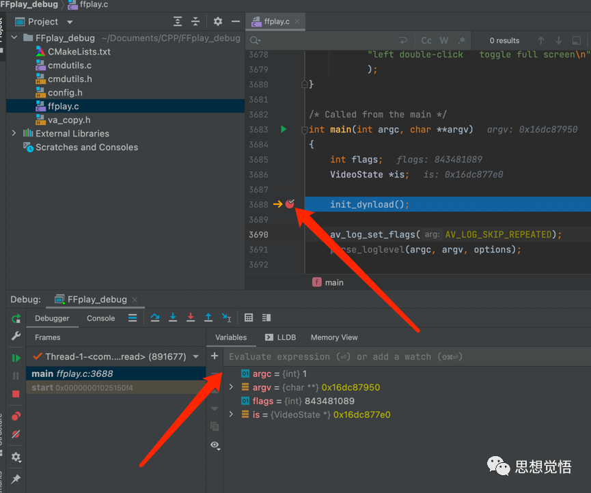
Task: Rerun FFplay_debug with green rerun icon
Action: [x=16, y=319]
